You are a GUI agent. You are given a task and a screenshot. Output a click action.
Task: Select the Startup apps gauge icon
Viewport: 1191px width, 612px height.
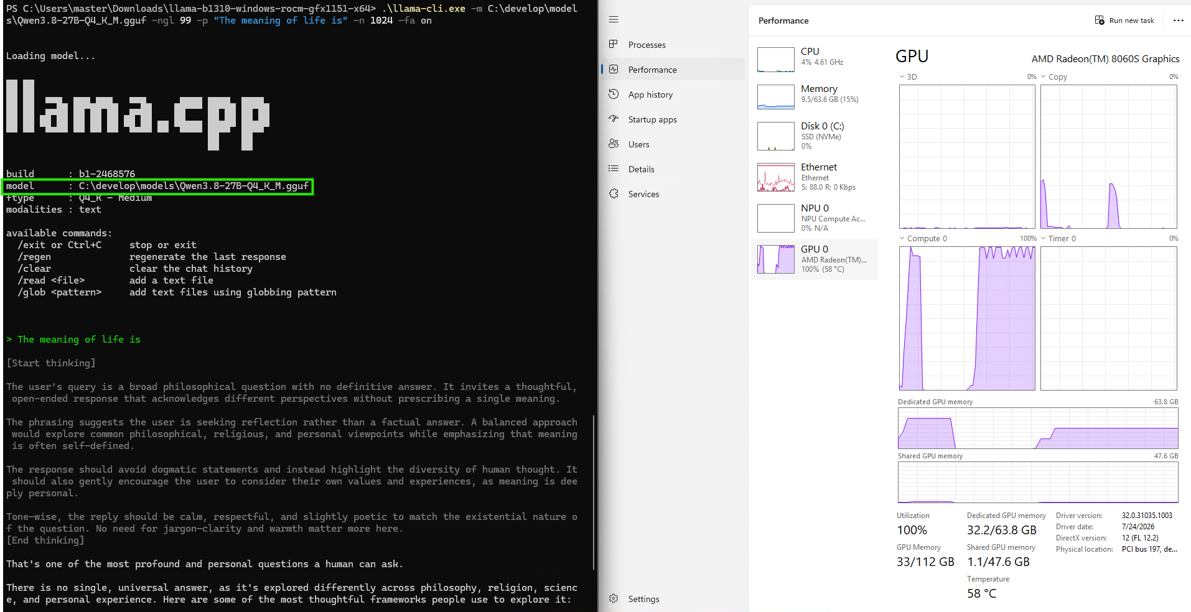614,119
